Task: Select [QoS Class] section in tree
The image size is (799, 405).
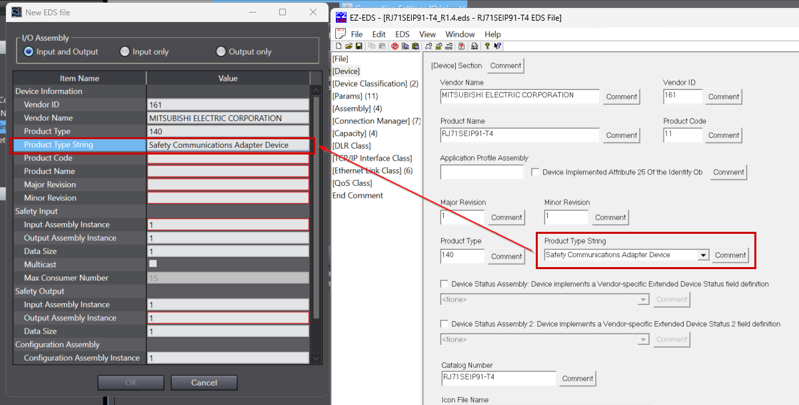Action: 352,183
